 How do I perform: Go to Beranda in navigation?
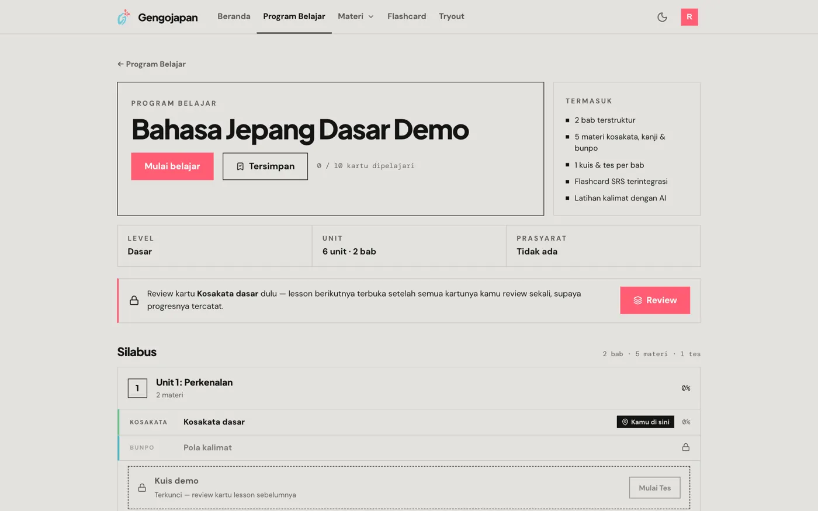(x=234, y=16)
